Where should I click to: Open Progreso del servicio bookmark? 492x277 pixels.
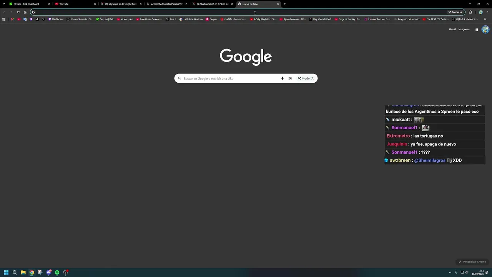(406, 19)
